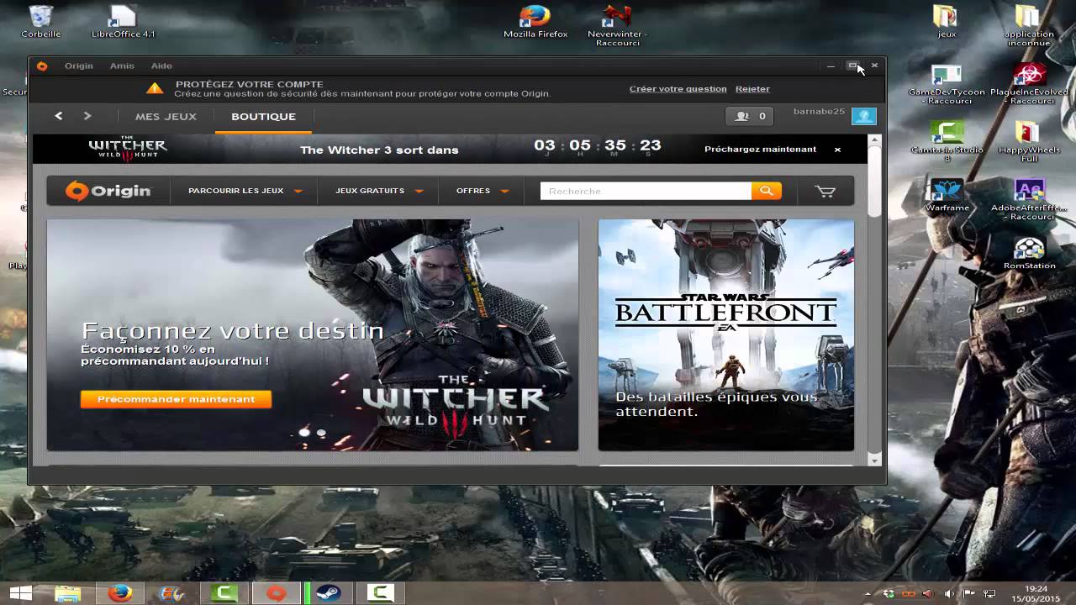Click the scrollbar down arrow

pyautogui.click(x=874, y=460)
